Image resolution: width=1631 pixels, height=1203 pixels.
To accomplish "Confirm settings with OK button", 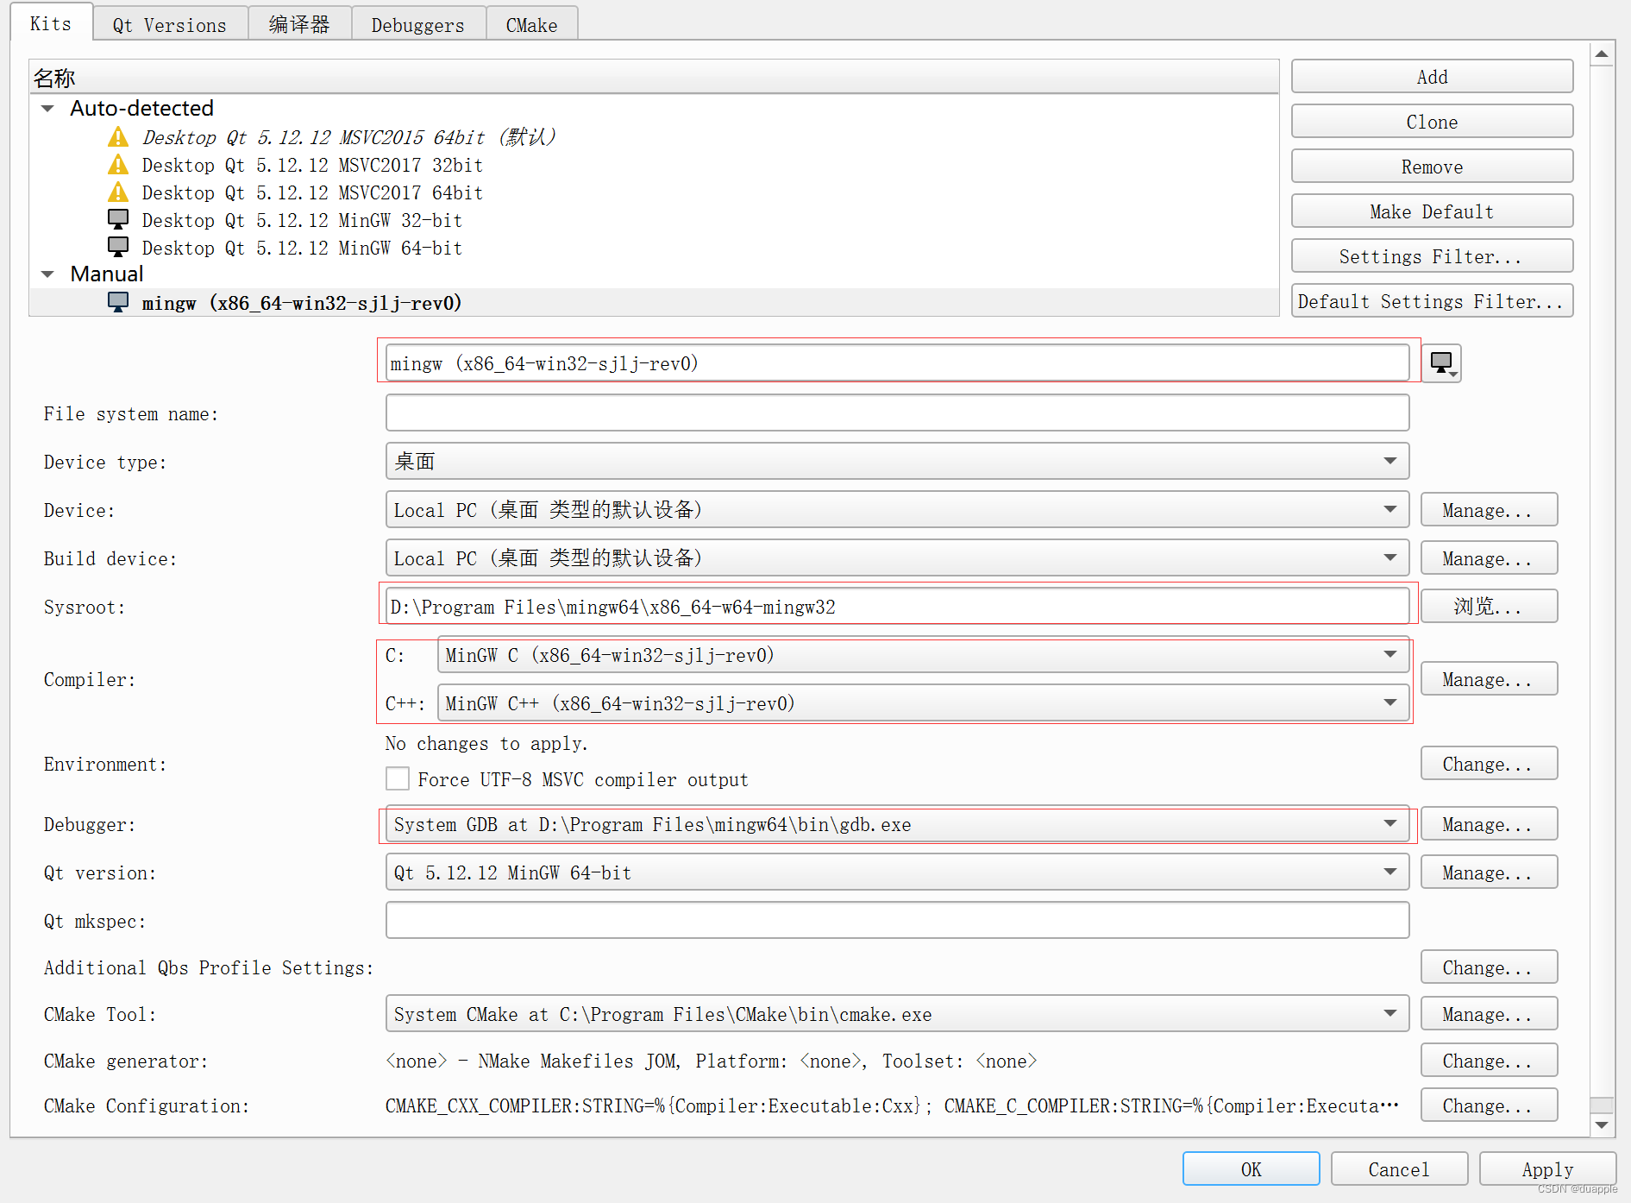I will coord(1251,1169).
